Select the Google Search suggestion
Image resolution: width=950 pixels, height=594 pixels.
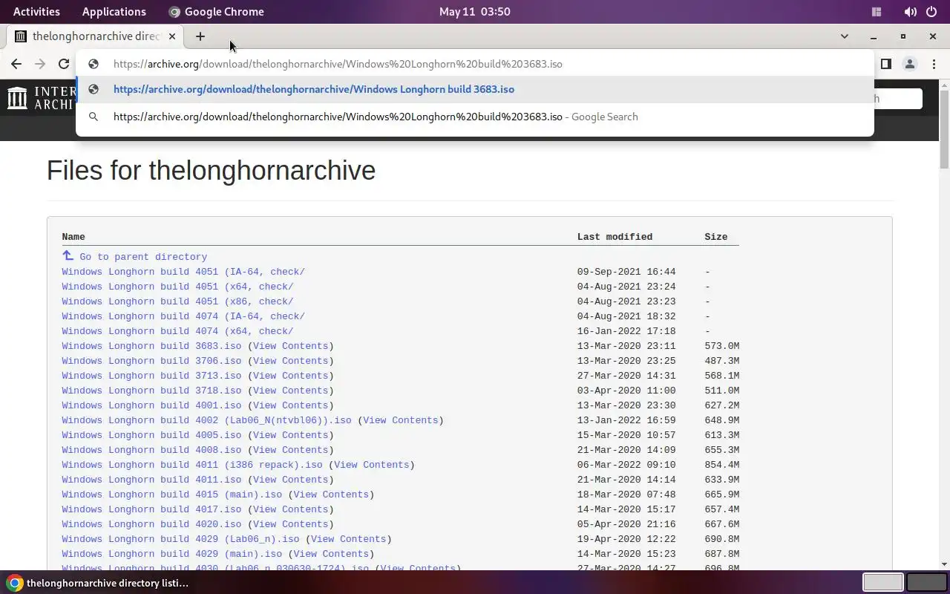(x=475, y=117)
